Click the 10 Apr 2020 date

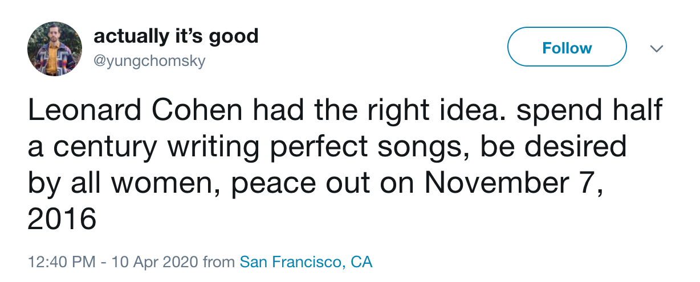[155, 262]
